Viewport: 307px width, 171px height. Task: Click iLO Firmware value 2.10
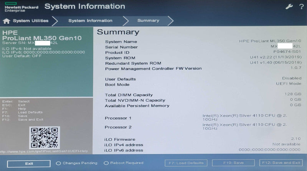pos(295,139)
